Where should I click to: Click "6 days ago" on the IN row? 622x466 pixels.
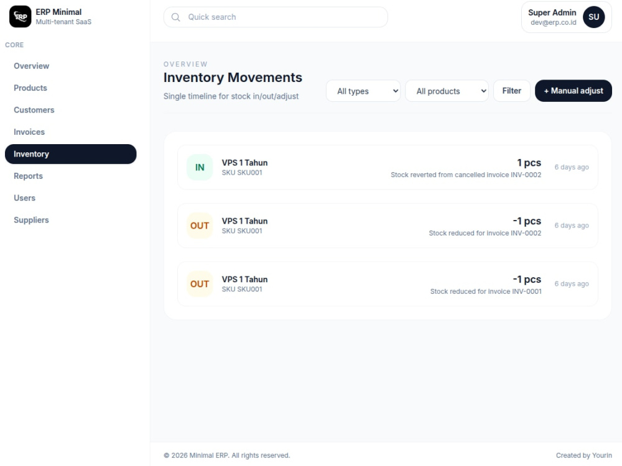click(x=571, y=167)
